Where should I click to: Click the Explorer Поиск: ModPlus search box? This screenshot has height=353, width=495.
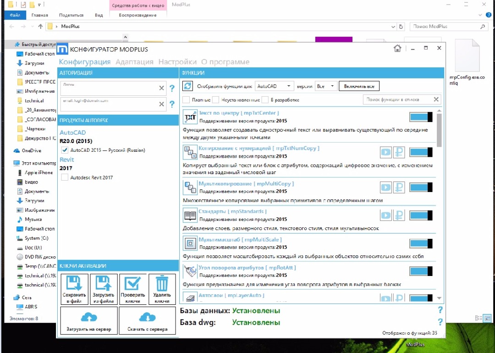[x=448, y=27]
